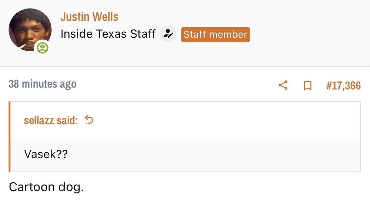Bookmark this post with the bookmark icon
Image resolution: width=370 pixels, height=203 pixels.
coord(307,86)
